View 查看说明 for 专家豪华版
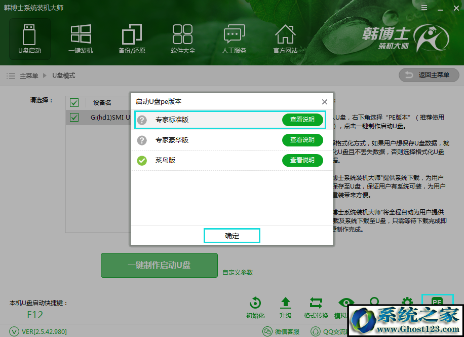 tap(302, 140)
